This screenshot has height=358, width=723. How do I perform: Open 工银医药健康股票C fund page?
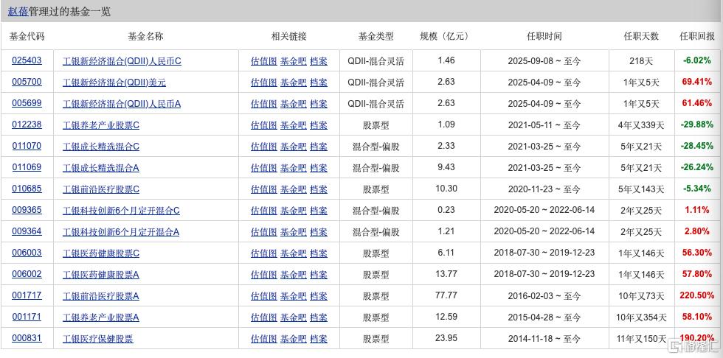click(101, 253)
